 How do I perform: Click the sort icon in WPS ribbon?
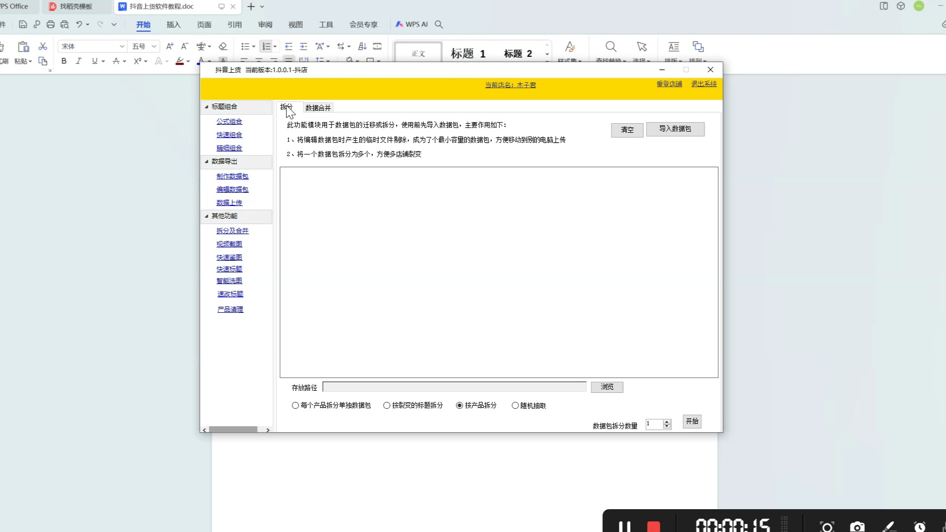tap(362, 47)
